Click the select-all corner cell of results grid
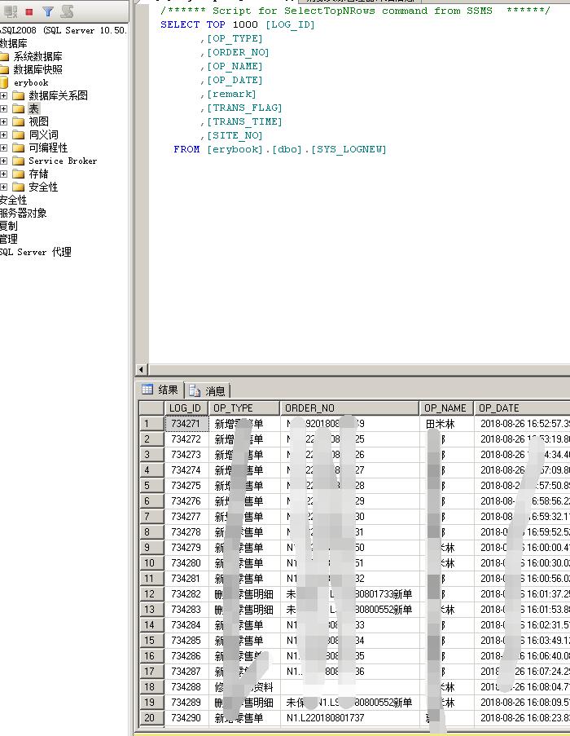This screenshot has width=570, height=736. click(151, 408)
